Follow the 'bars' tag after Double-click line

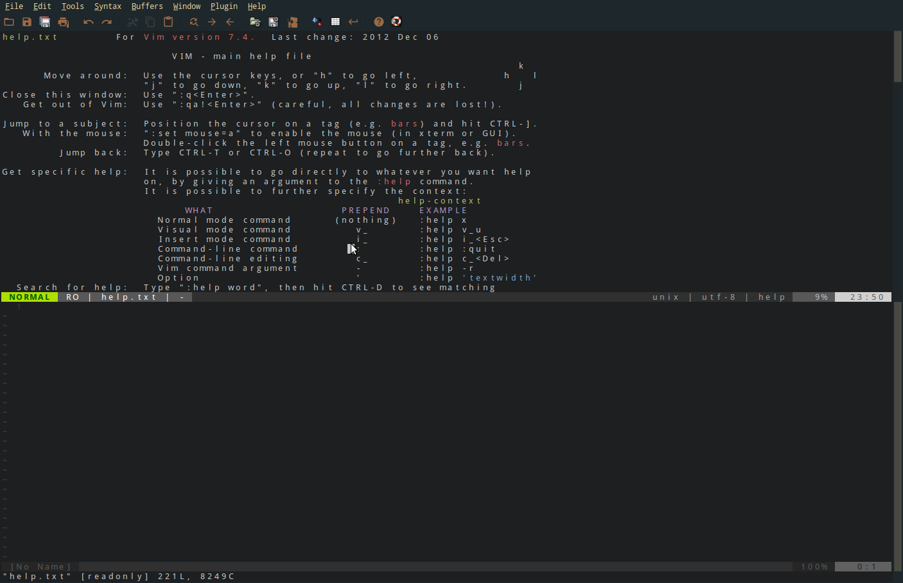pyautogui.click(x=511, y=143)
